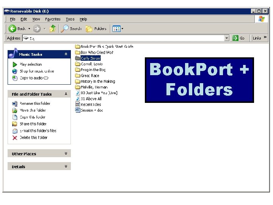Click the Share this folder icon

point(15,124)
